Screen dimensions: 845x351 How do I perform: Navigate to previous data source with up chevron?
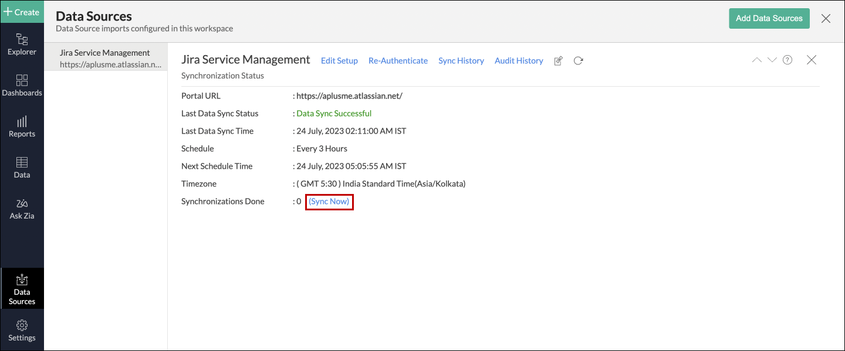tap(756, 60)
